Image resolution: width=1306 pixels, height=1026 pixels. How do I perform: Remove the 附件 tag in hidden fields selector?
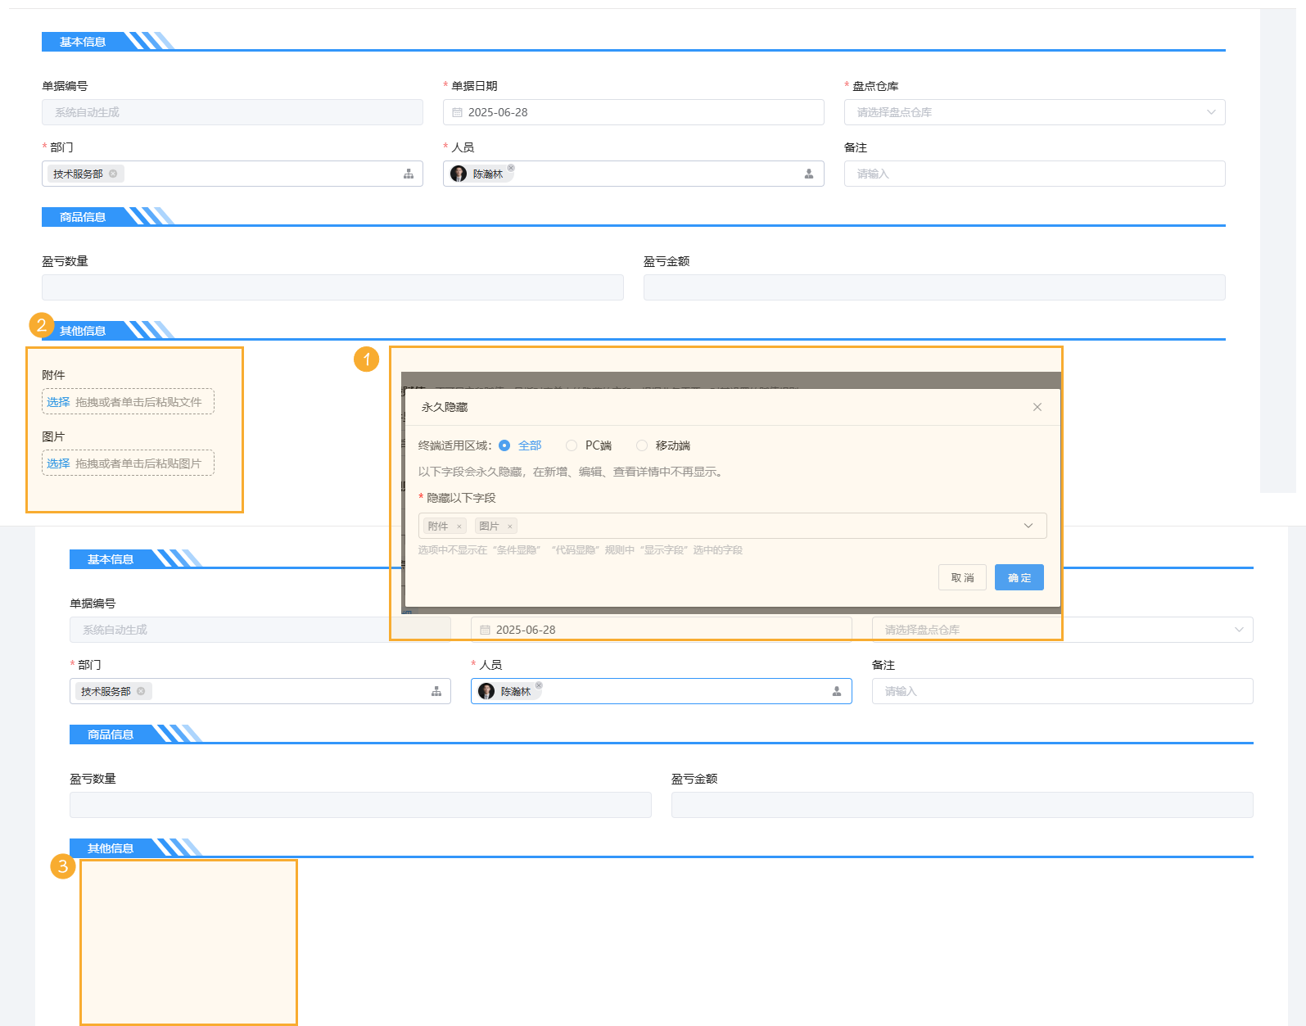459,527
